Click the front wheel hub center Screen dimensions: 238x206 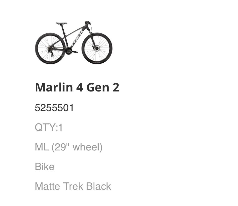[97, 48]
